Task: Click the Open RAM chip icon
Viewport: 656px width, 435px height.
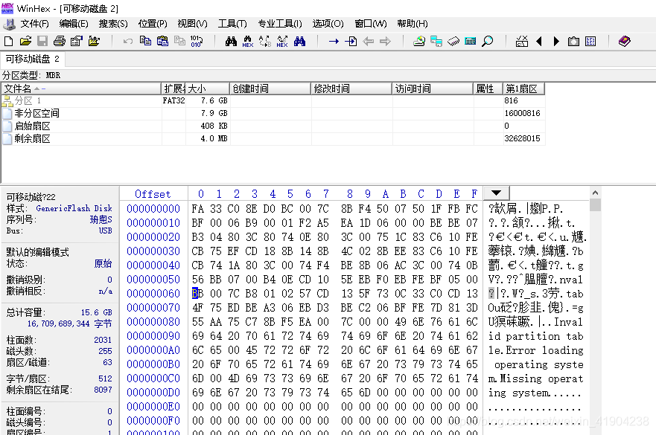Action: pyautogui.click(x=453, y=41)
